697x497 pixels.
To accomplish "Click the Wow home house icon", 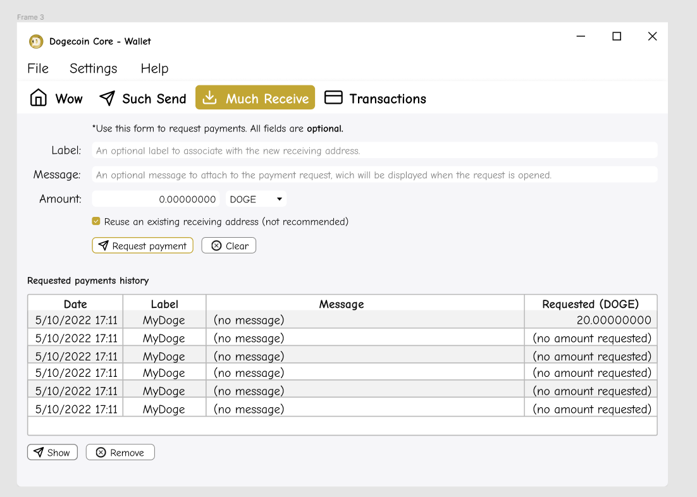I will point(38,97).
